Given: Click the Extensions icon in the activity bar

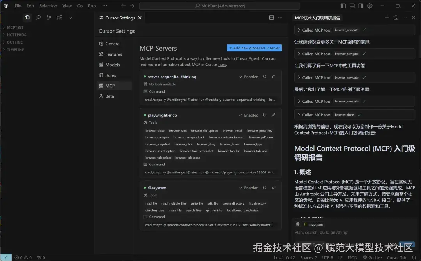Looking at the screenshot, I should [x=59, y=18].
